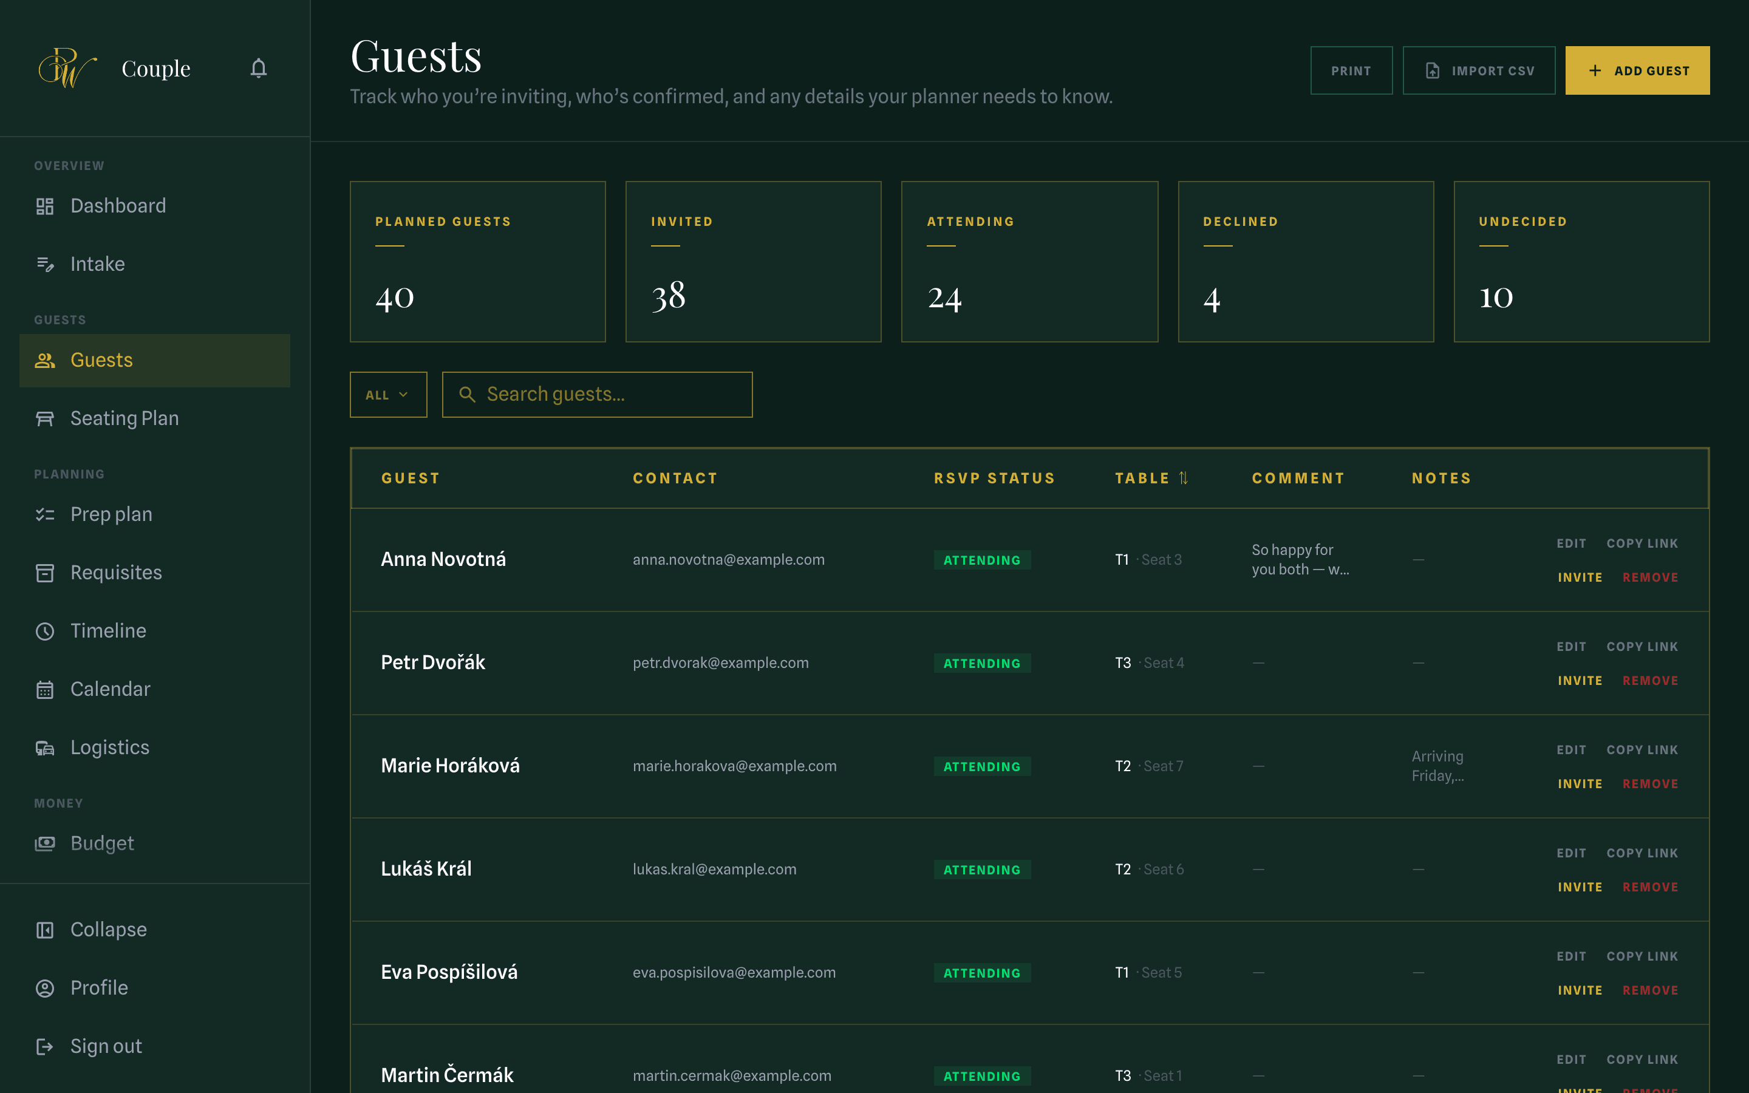Click the Undecided stat card
This screenshot has height=1093, width=1749.
point(1581,262)
